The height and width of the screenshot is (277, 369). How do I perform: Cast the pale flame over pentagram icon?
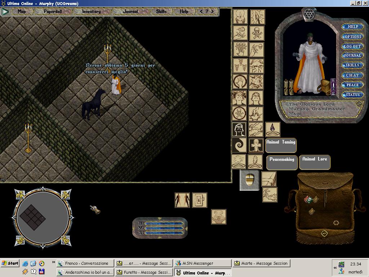(255, 162)
